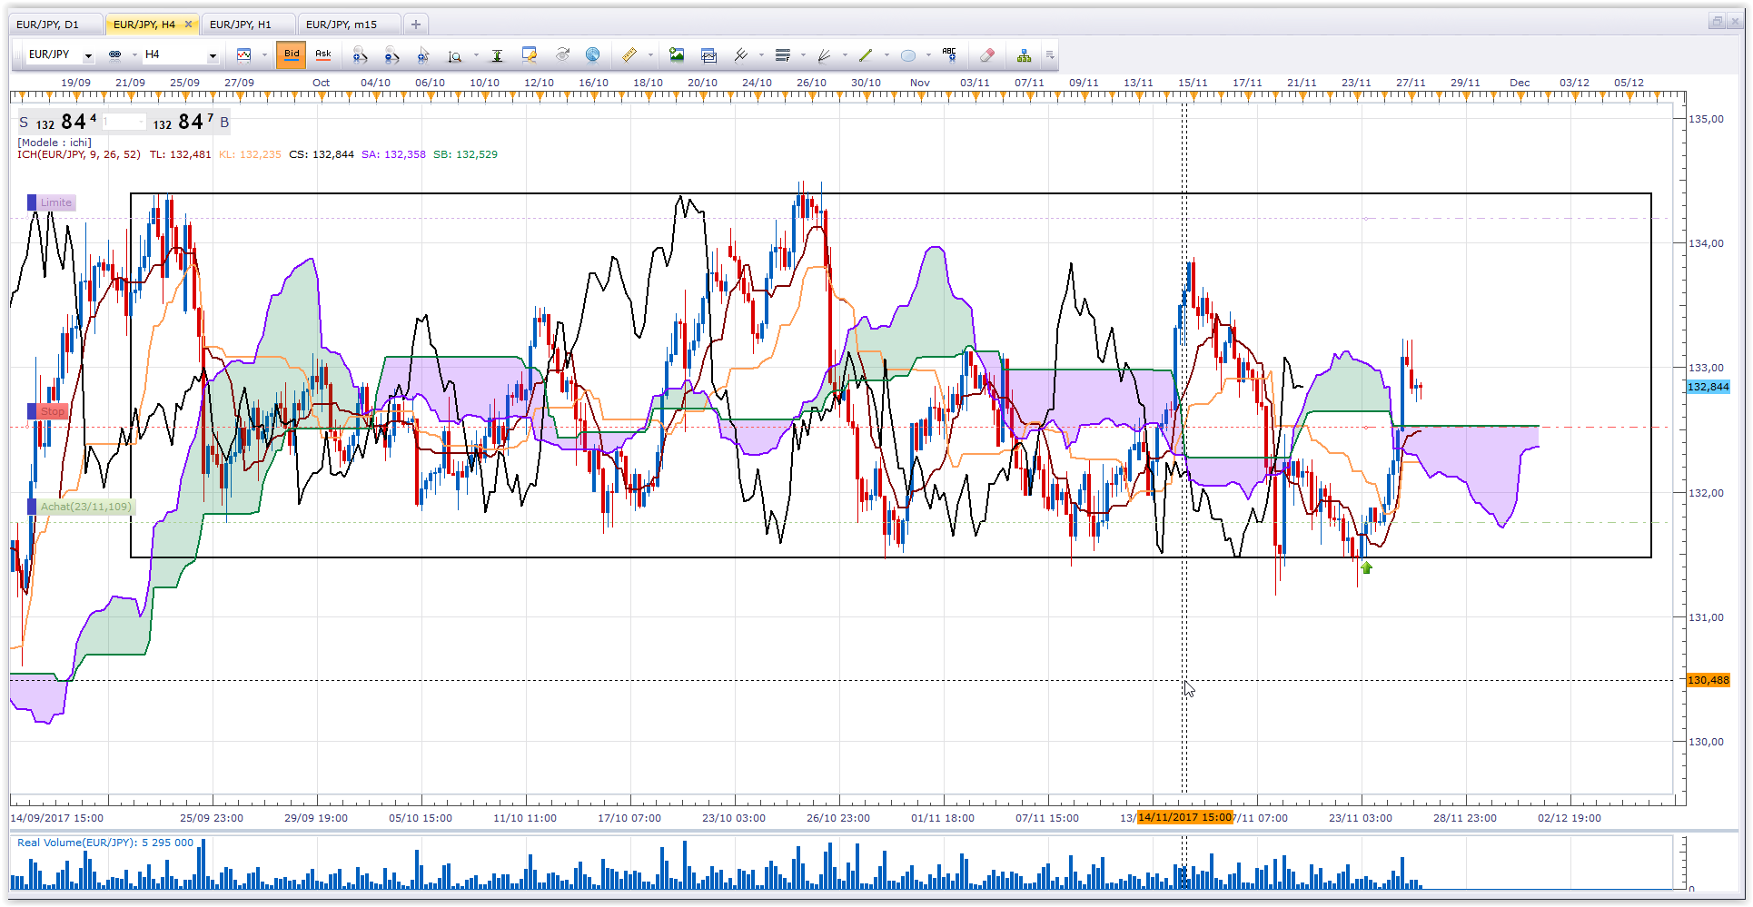Click the vertical zoom tool
1753x907 pixels.
(455, 56)
